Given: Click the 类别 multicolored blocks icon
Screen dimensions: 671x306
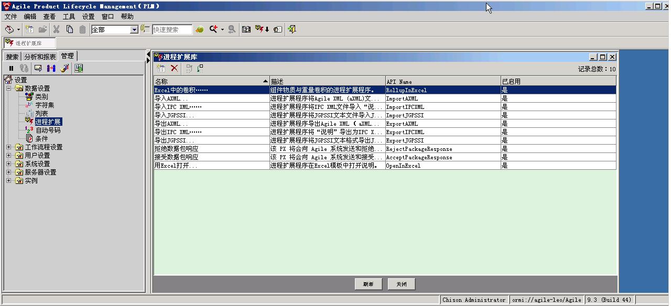Looking at the screenshot, I should [29, 97].
